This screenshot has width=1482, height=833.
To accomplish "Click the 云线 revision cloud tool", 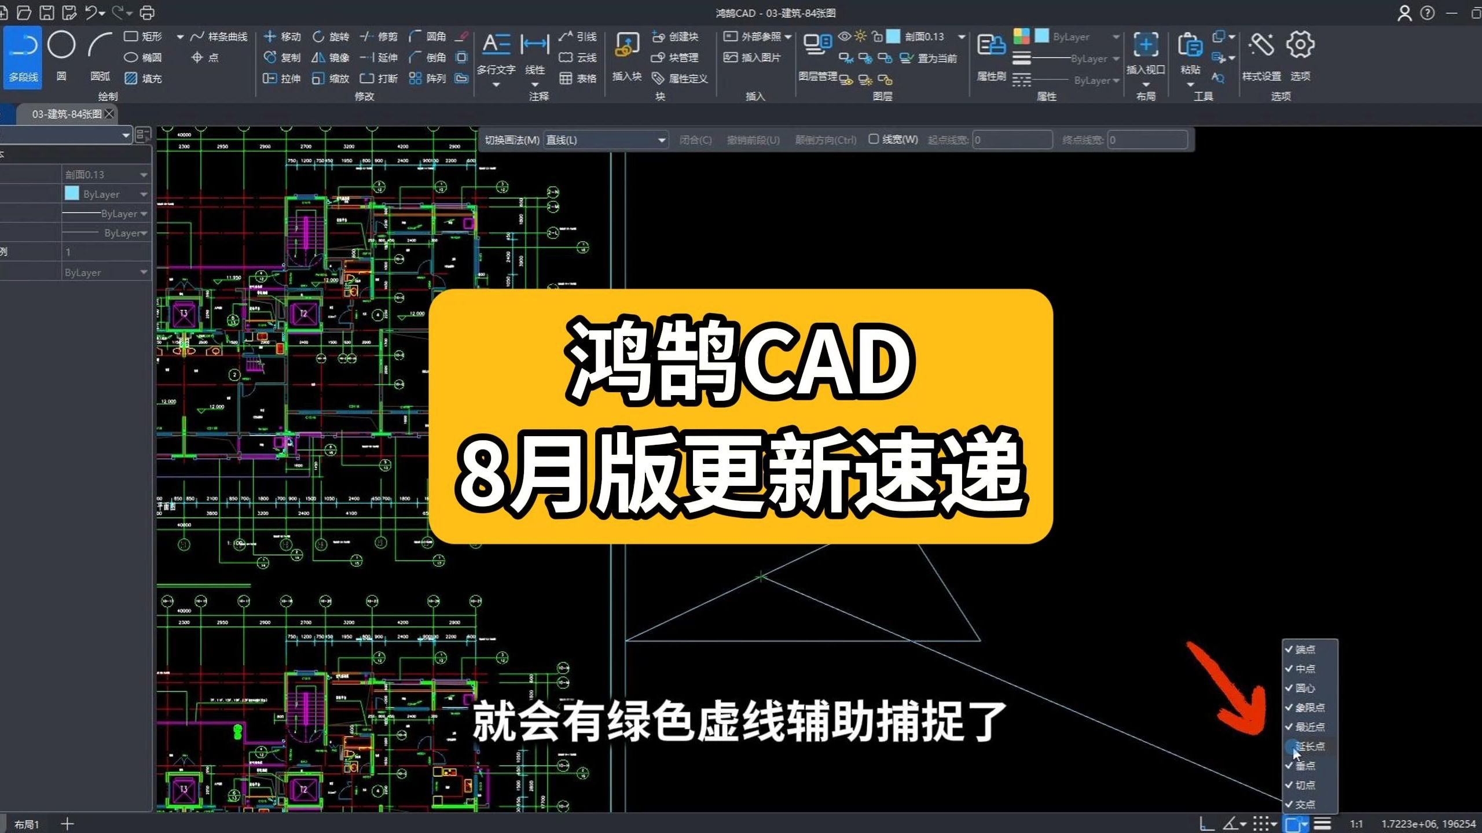I will click(578, 57).
